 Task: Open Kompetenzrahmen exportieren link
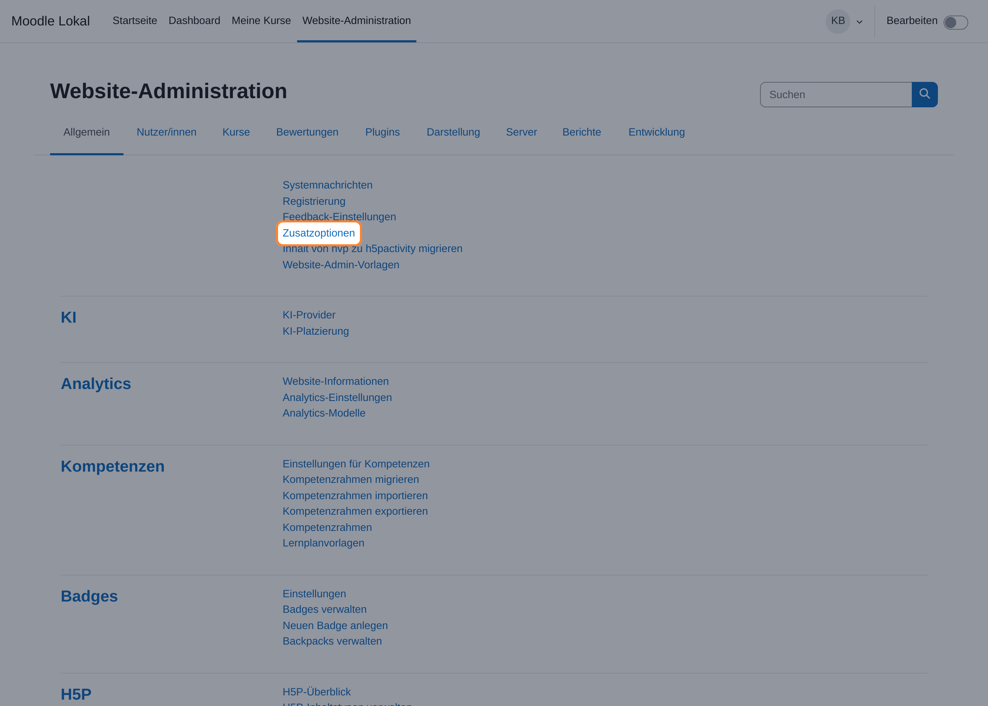355,511
